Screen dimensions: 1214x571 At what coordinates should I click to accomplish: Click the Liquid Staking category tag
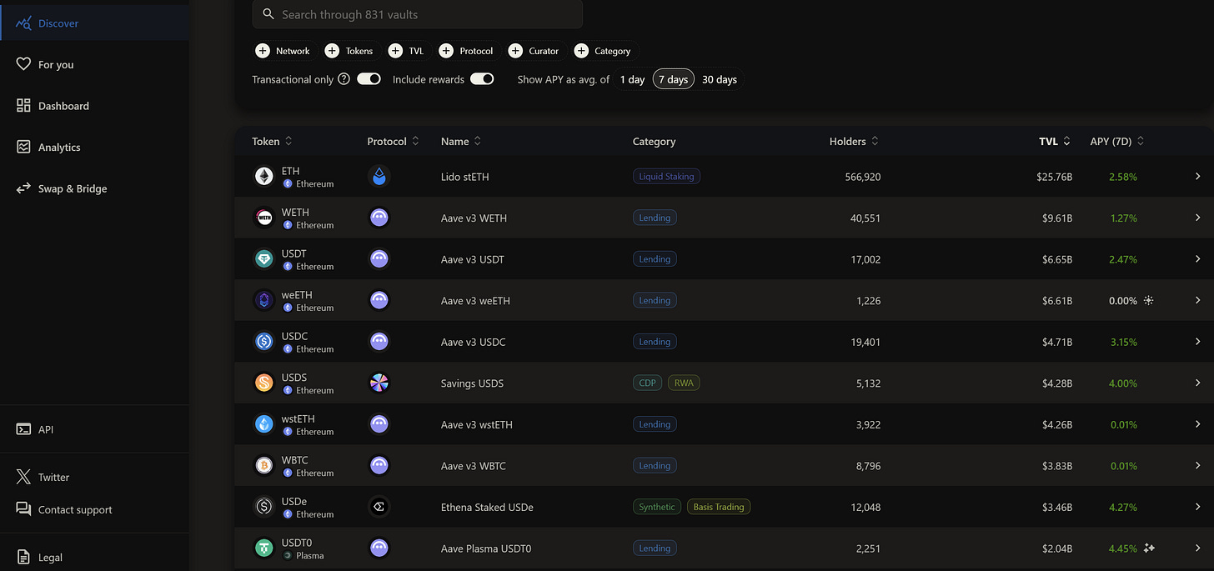(666, 177)
